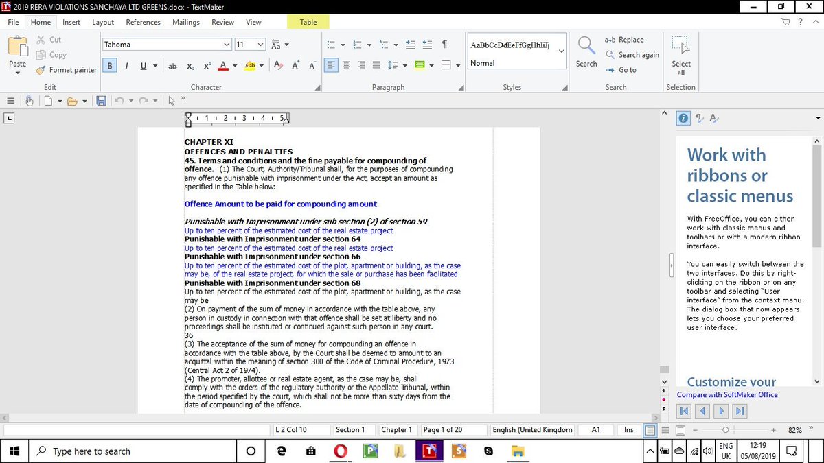Click the zoom slider in status bar

(x=725, y=430)
